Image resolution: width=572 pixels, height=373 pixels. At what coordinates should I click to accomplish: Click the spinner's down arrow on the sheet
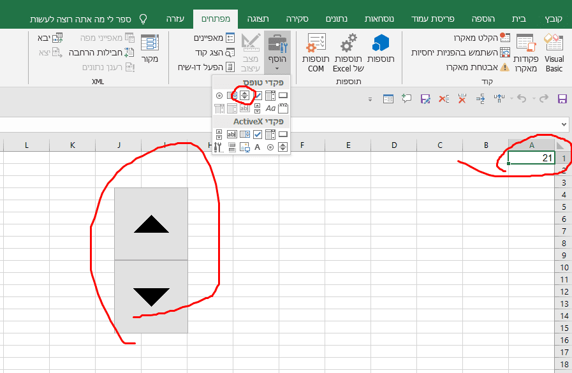point(151,296)
